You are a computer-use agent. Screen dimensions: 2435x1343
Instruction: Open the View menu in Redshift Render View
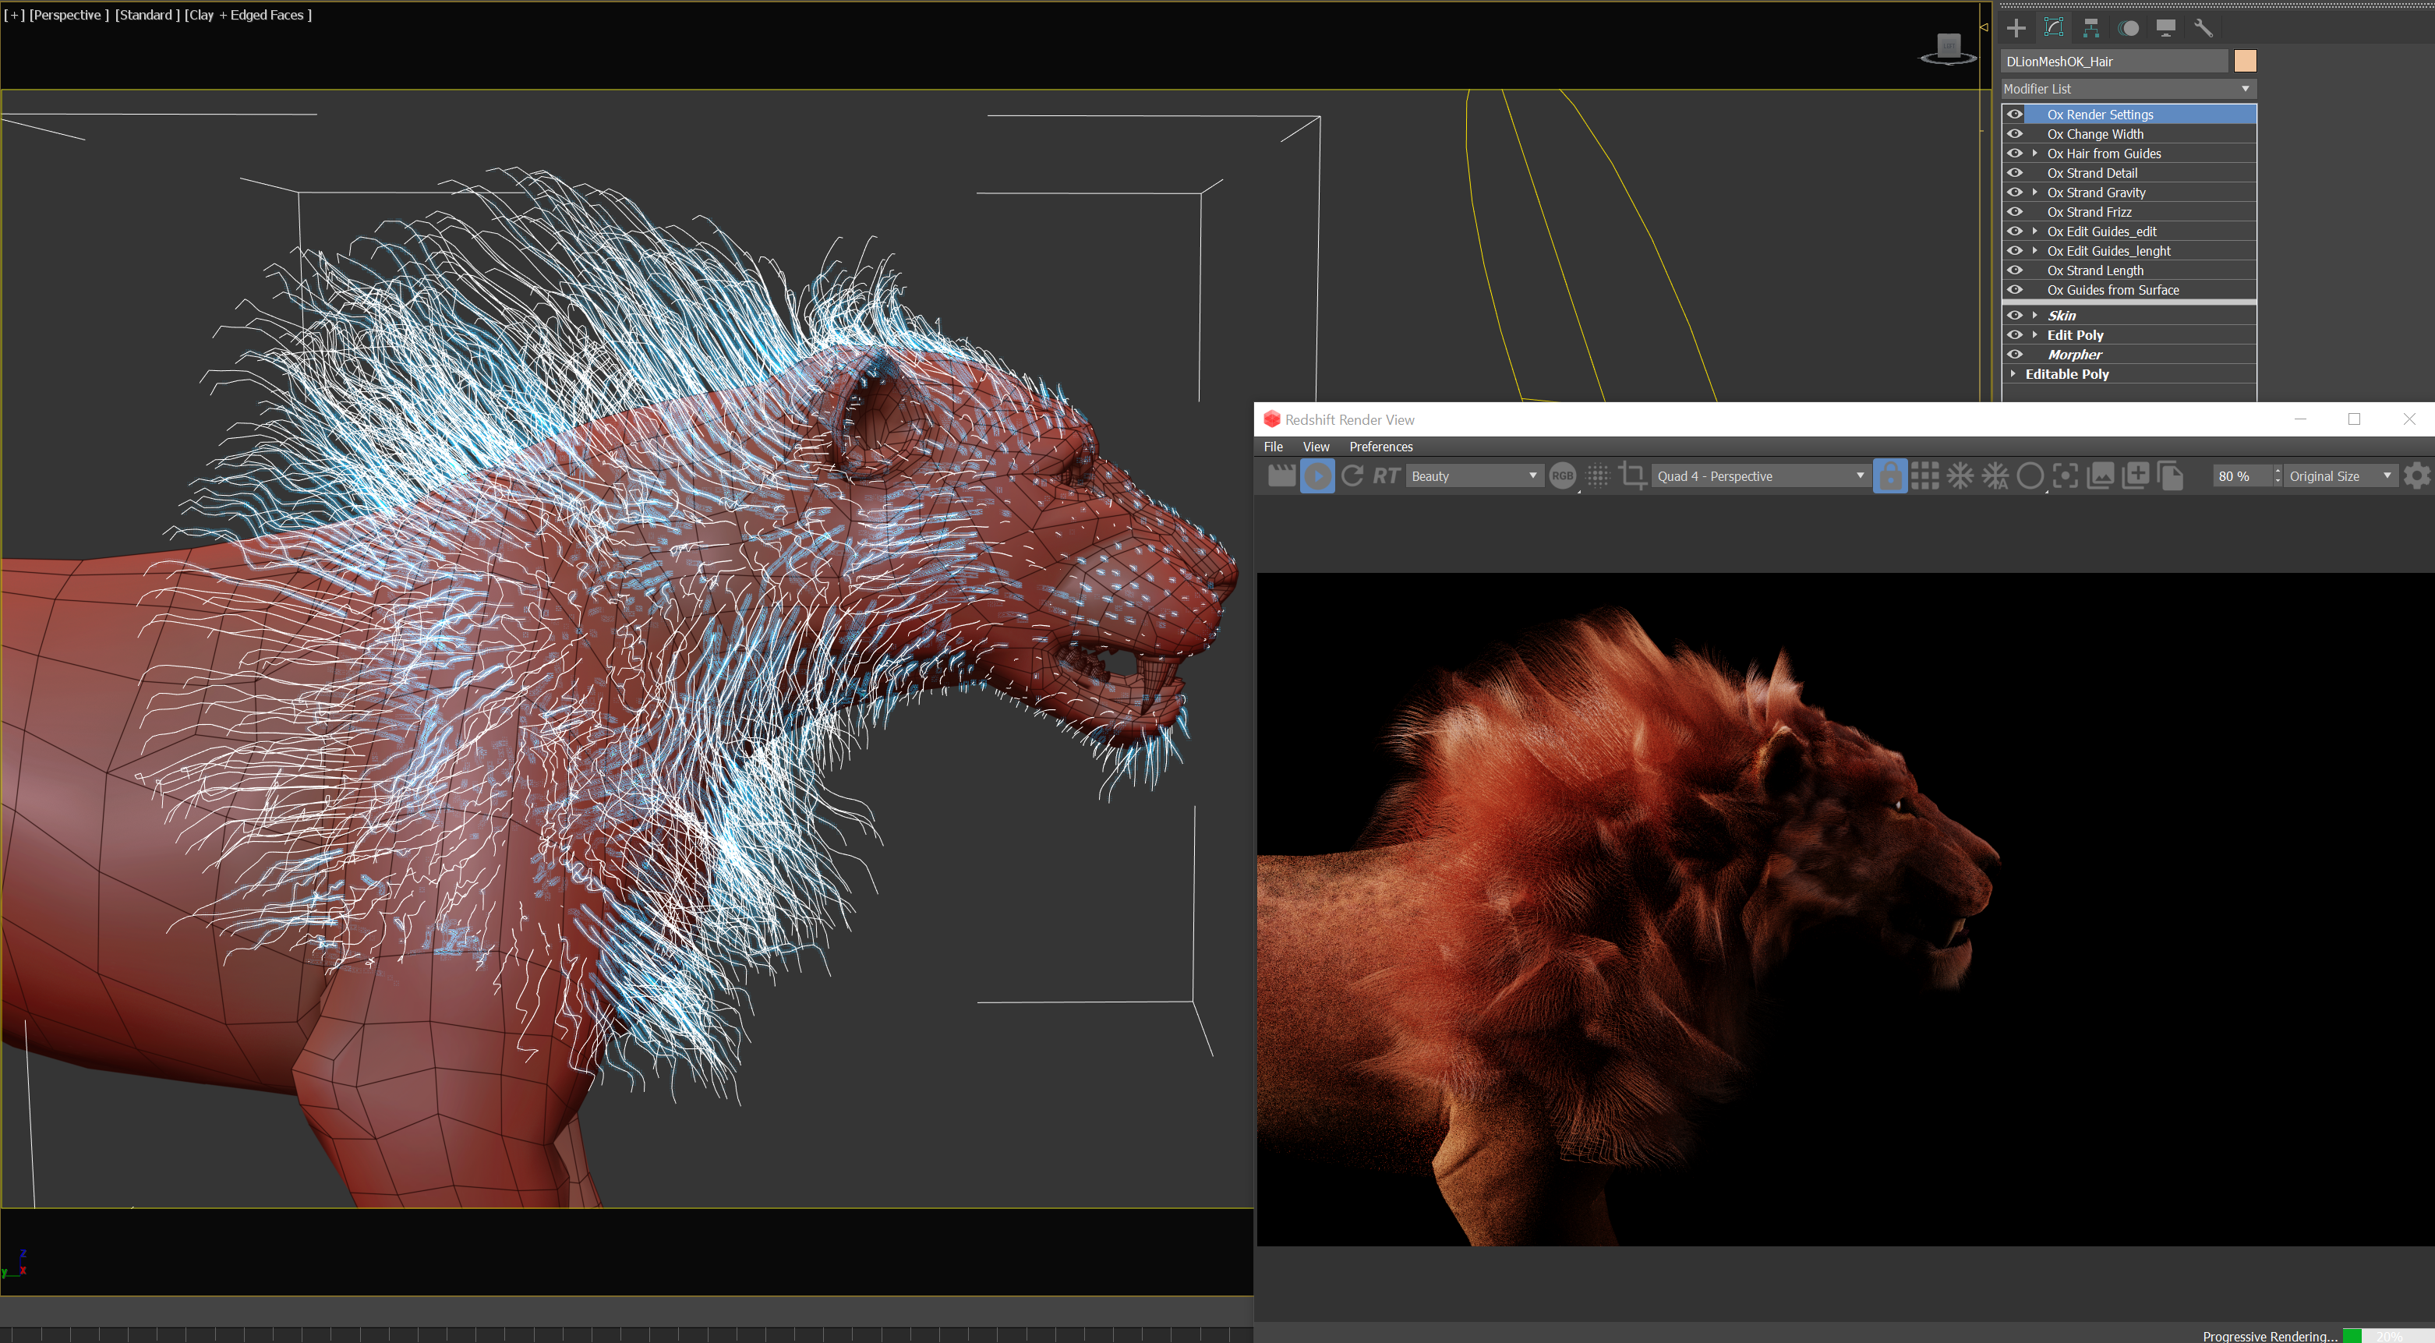click(1315, 447)
